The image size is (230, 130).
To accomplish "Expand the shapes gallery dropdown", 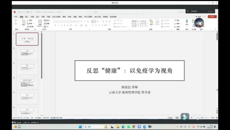I will pyautogui.click(x=147, y=26).
